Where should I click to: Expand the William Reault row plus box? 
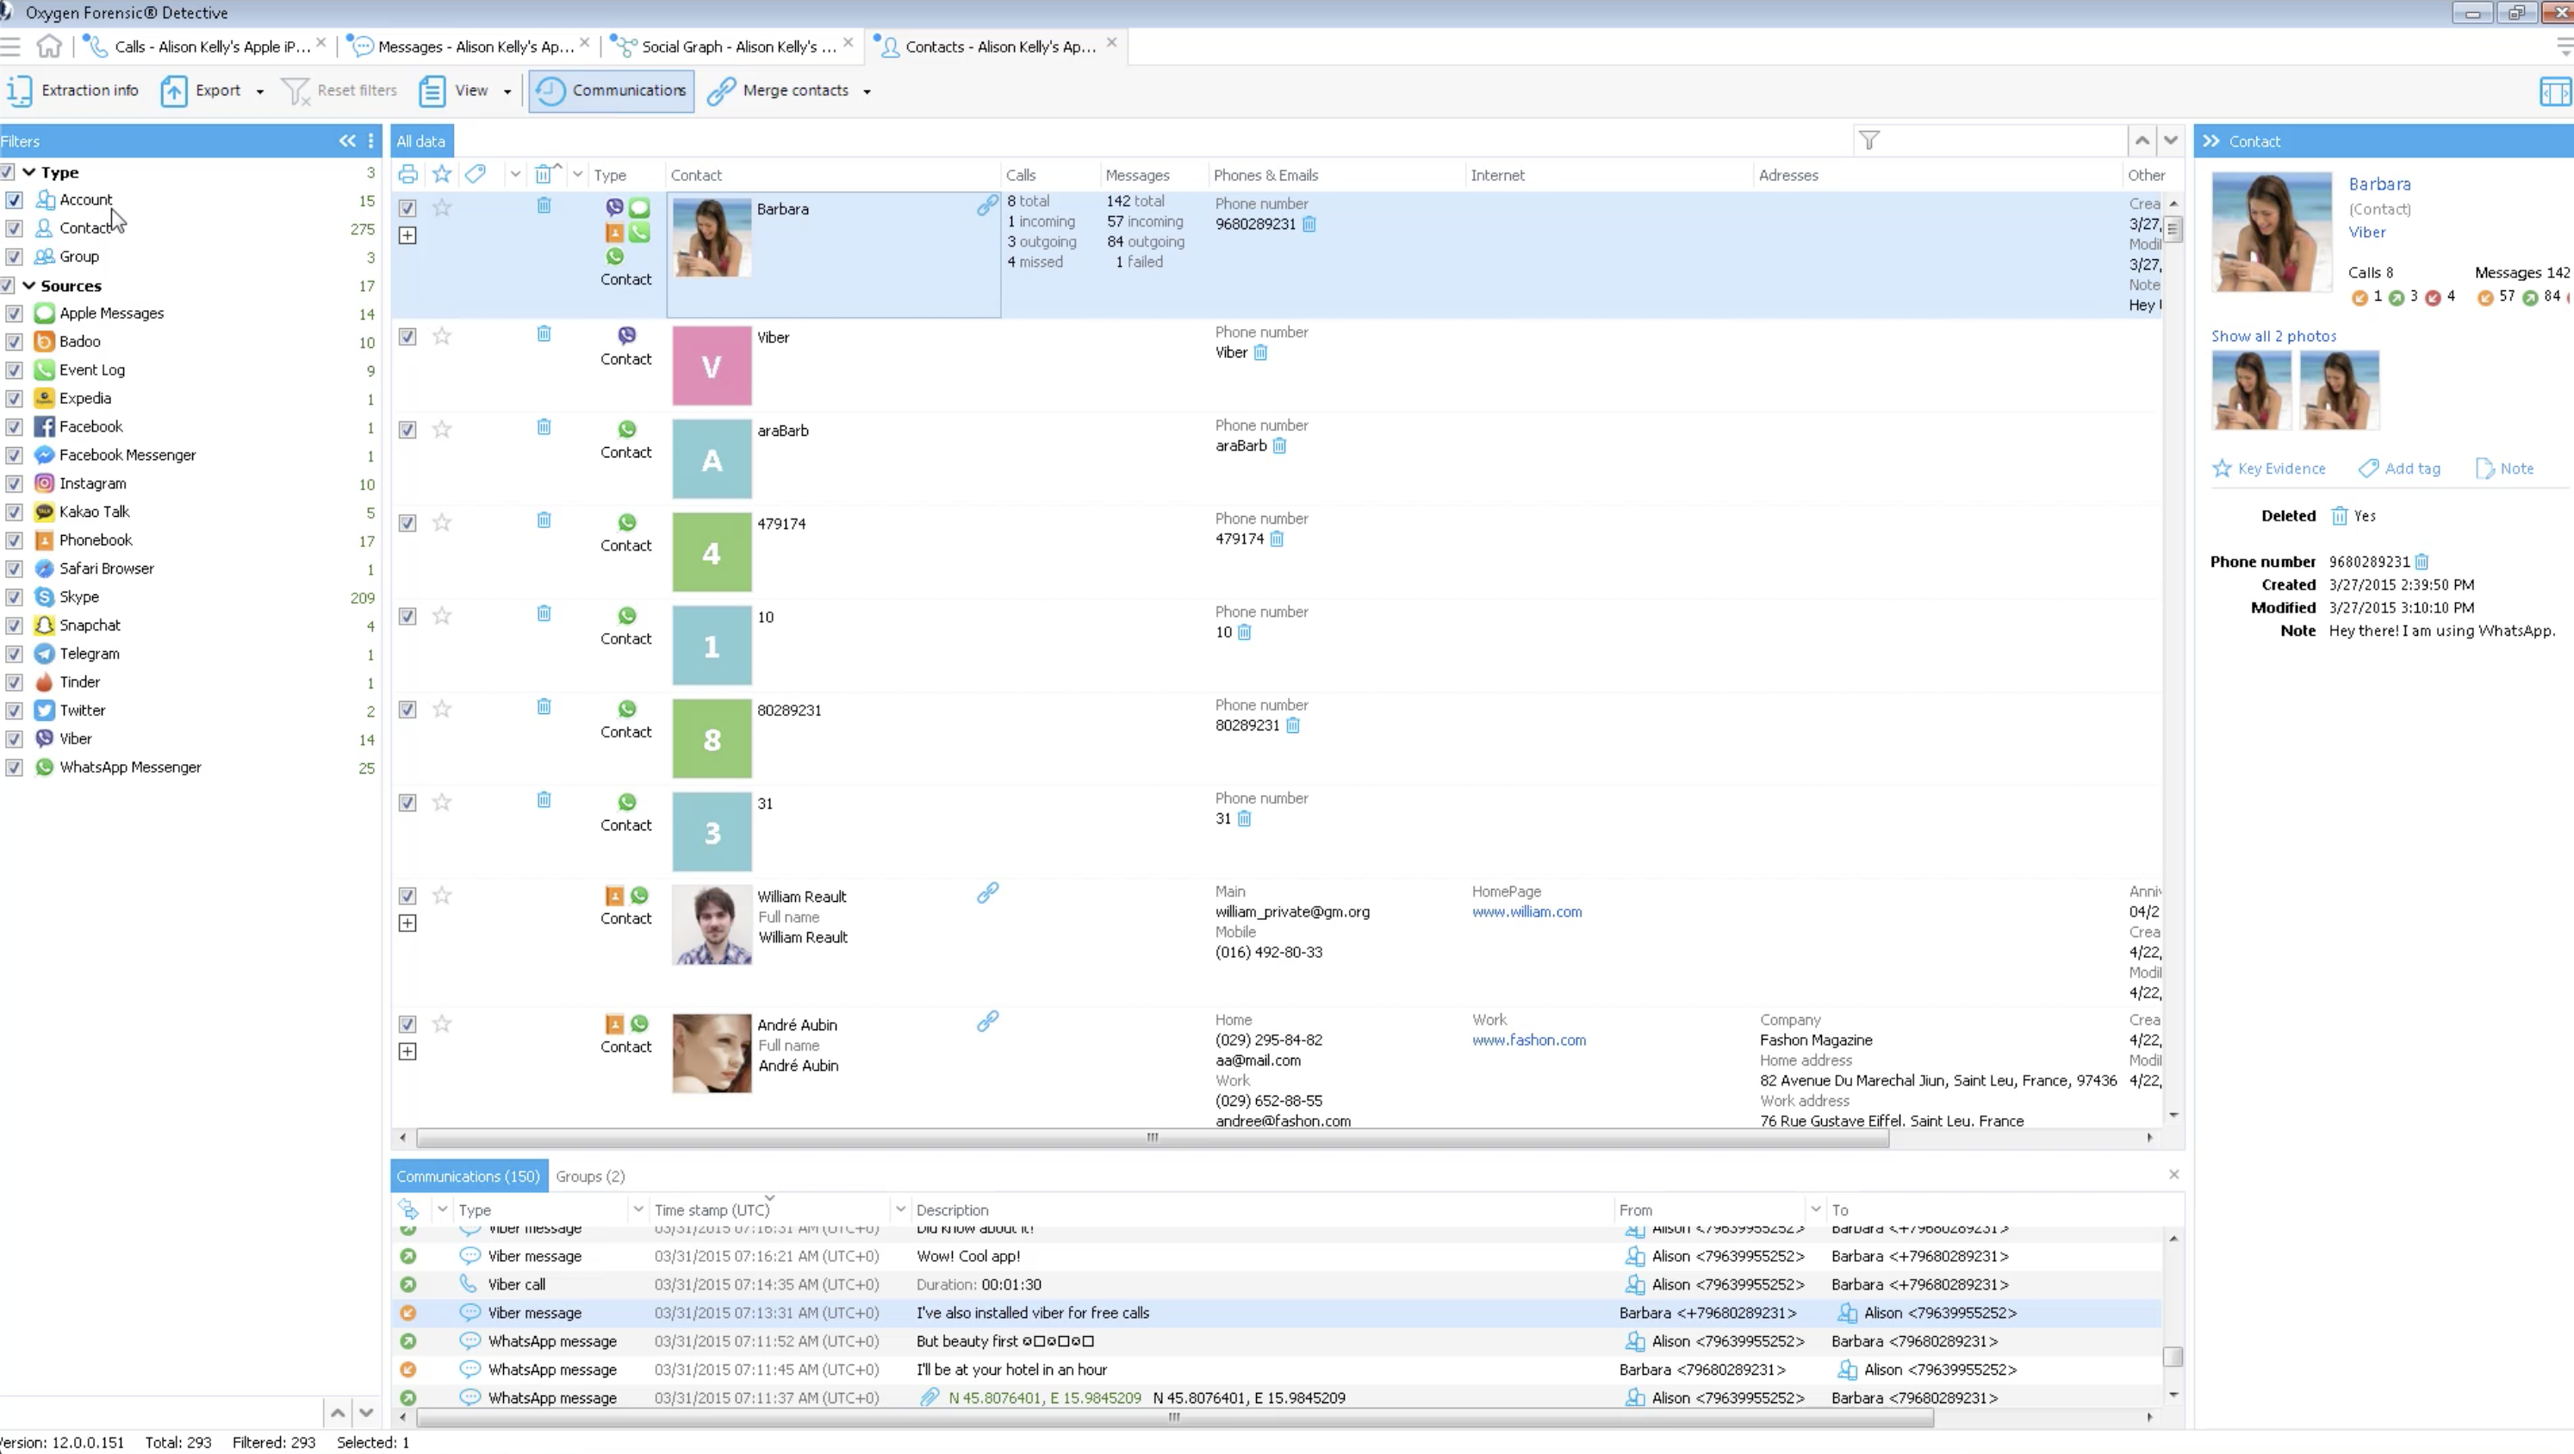(x=407, y=923)
